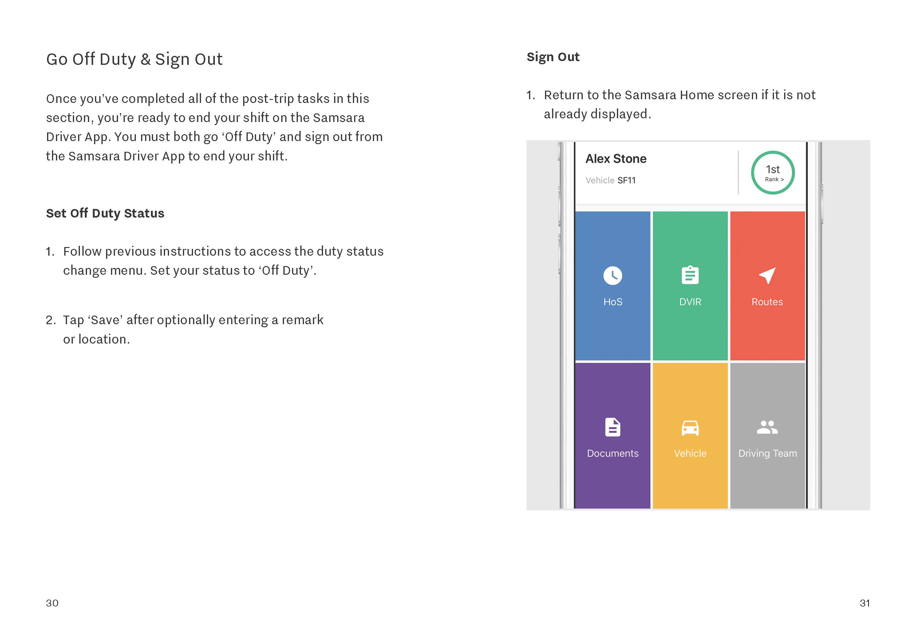Tap the Vehicle car icon
This screenshot has width=916, height=641.
(690, 428)
